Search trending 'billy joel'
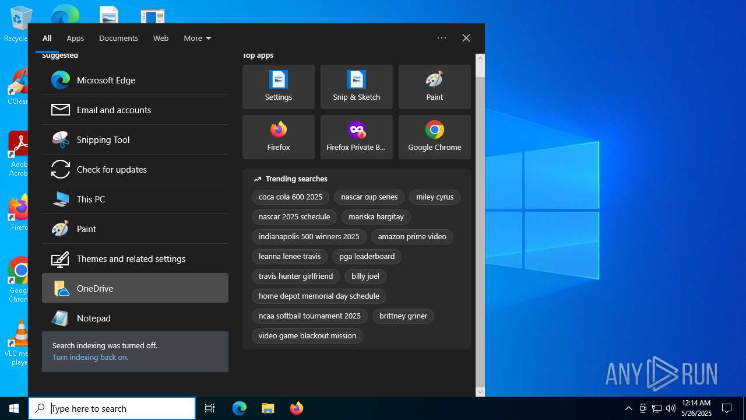746x420 pixels. (x=365, y=276)
